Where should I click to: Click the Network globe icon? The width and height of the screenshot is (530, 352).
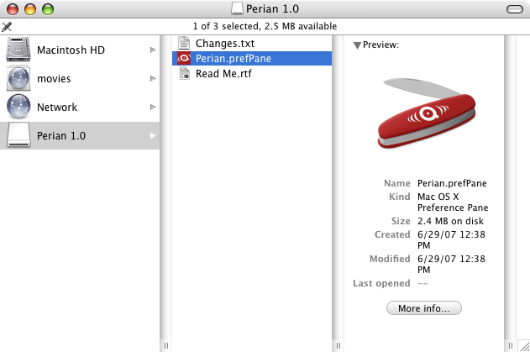[x=18, y=107]
